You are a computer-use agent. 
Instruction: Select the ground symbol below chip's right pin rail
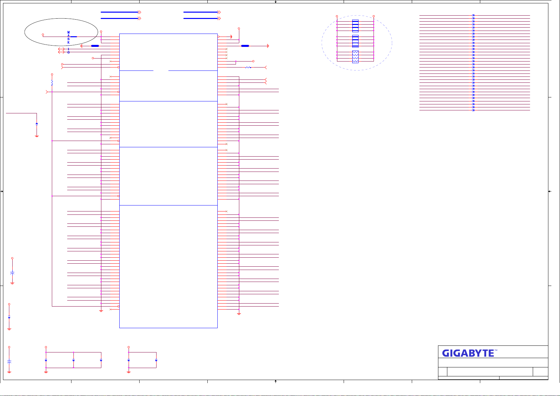(x=239, y=314)
